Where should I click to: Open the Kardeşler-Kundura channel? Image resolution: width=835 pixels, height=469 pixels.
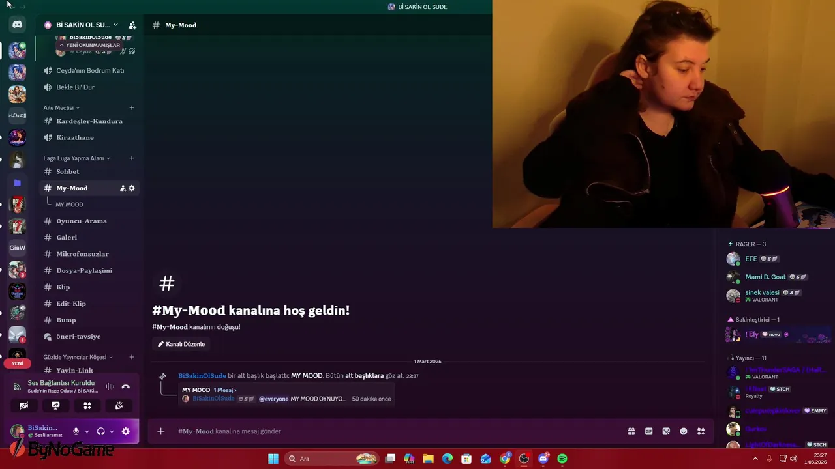(88, 121)
